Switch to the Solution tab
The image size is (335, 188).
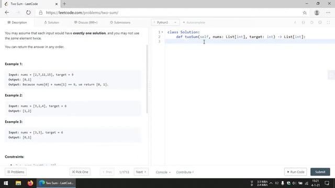point(51,22)
